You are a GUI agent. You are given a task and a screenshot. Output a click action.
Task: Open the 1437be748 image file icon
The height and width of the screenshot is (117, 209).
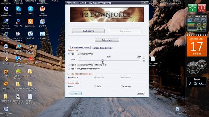click(43, 35)
